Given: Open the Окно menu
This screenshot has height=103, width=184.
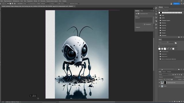Looking at the screenshot, I should 60,1.
